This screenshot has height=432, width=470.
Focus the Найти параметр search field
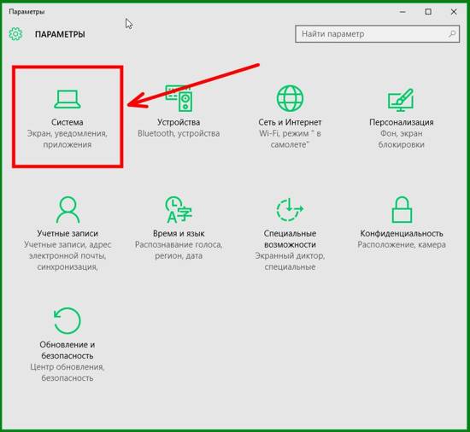(377, 34)
